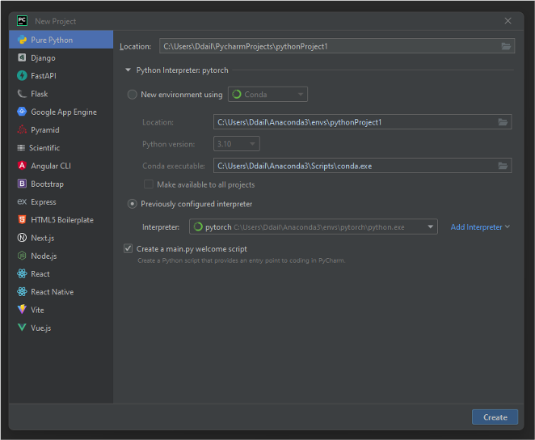Viewport: 535px width, 440px height.
Task: Select Express project type
Action: pos(61,201)
